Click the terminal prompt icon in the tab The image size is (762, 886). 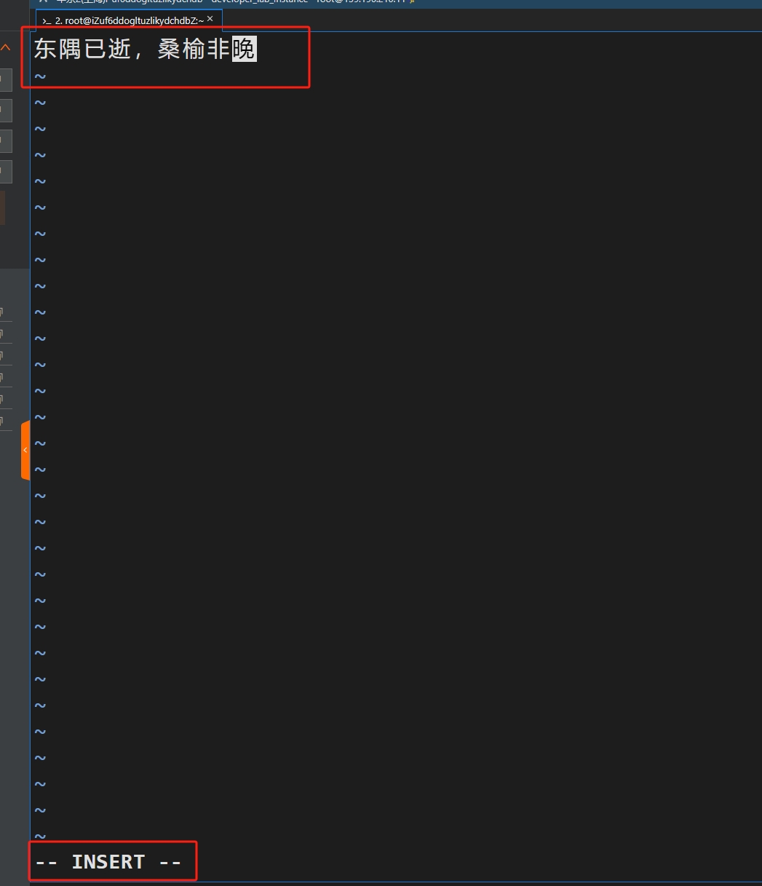47,21
